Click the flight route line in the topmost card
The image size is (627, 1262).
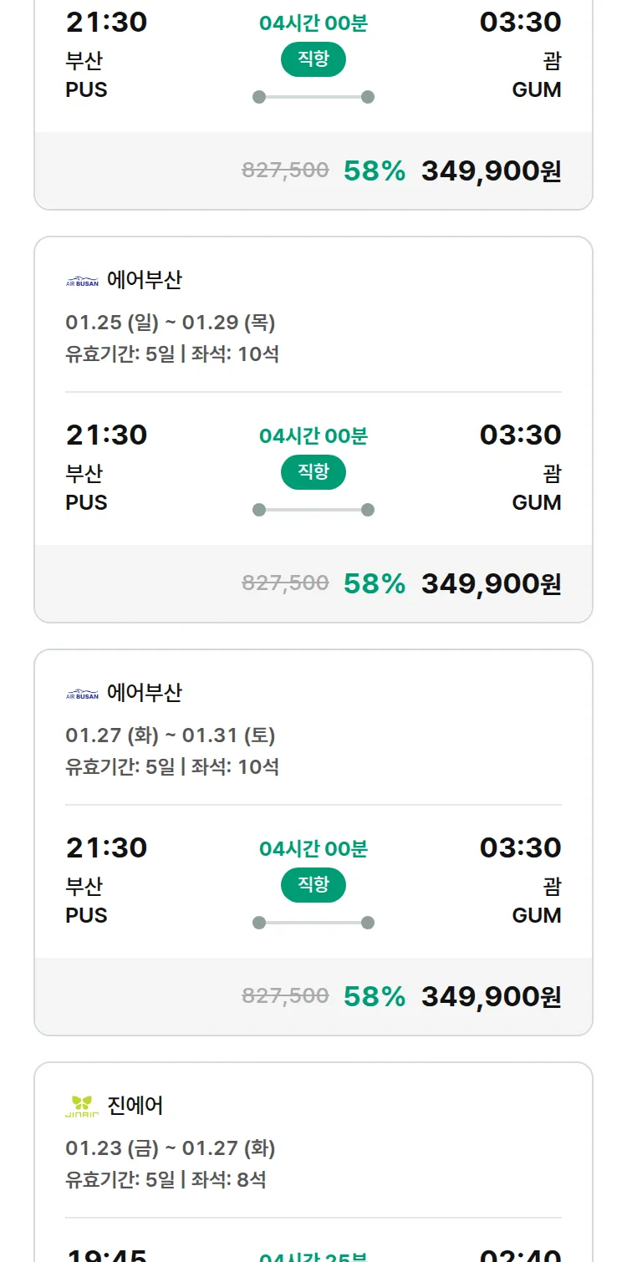pyautogui.click(x=313, y=97)
